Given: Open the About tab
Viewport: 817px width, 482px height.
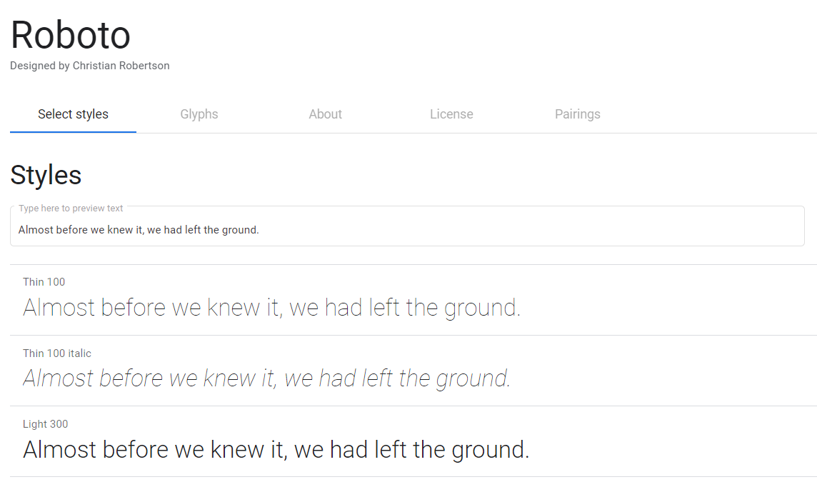Looking at the screenshot, I should coord(325,114).
